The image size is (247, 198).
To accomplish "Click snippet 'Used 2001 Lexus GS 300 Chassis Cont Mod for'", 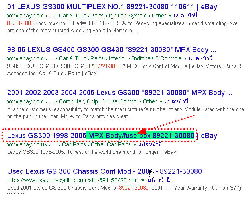I will tap(62, 188).
